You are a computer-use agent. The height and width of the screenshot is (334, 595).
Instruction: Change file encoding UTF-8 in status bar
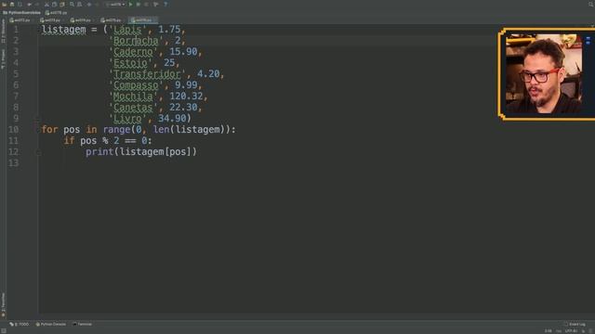tap(571, 331)
